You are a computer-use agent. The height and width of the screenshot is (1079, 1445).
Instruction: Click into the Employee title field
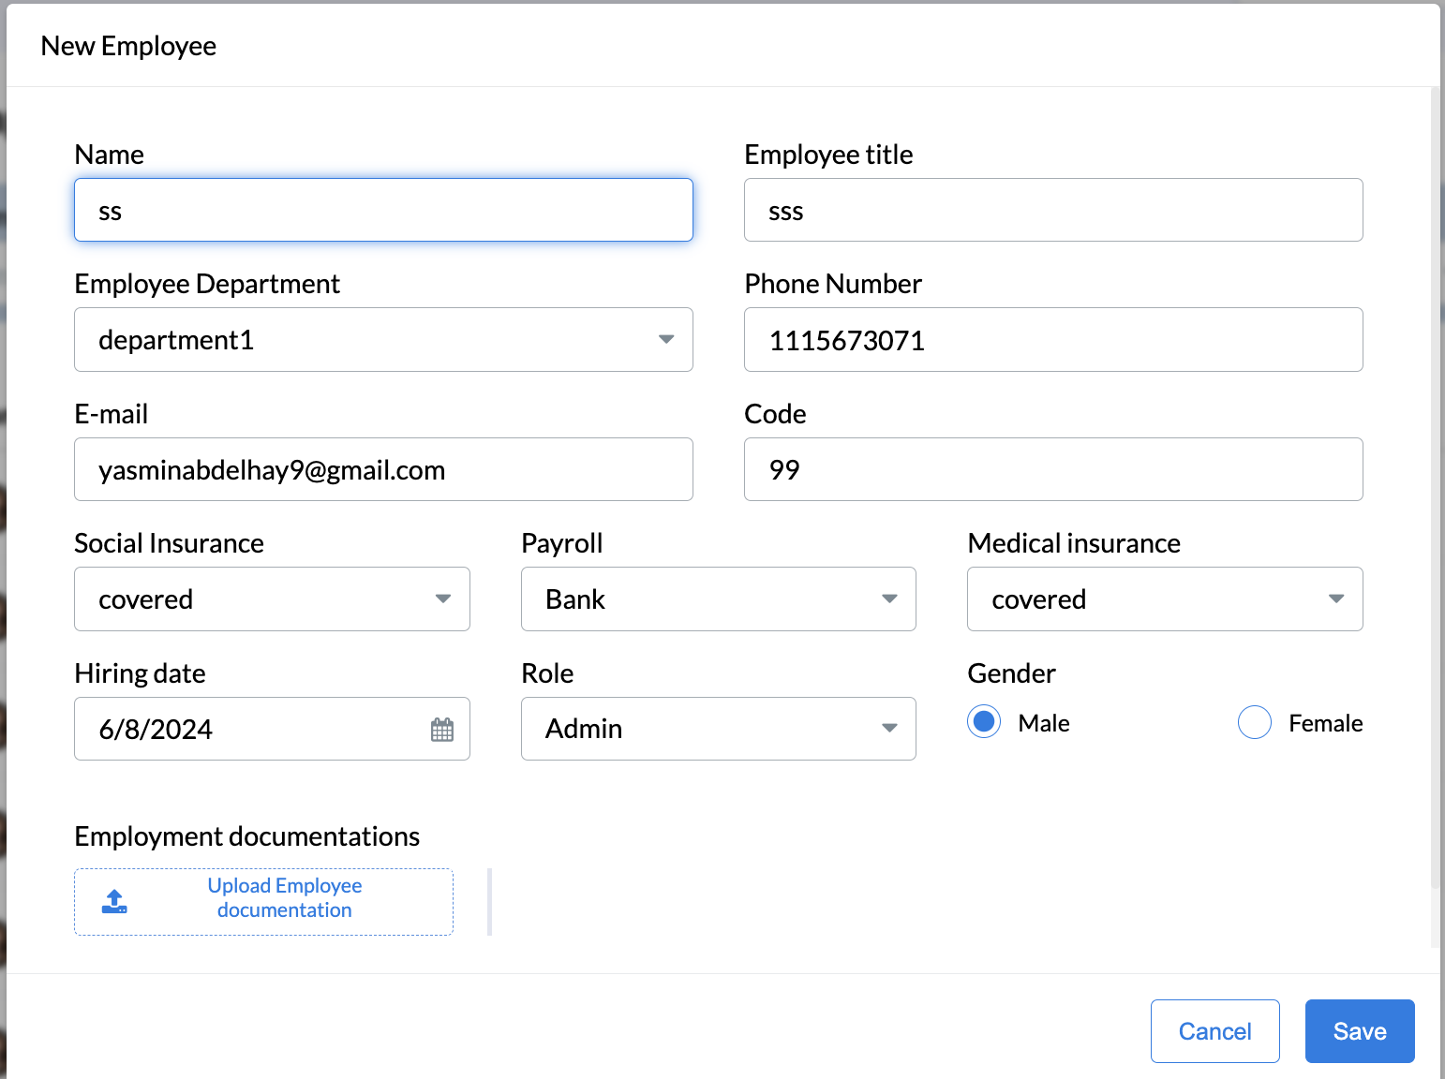click(1052, 211)
